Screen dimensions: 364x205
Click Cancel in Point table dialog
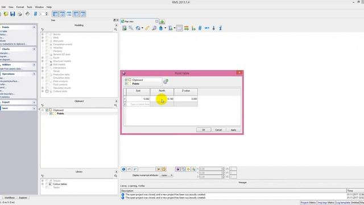coord(218,130)
